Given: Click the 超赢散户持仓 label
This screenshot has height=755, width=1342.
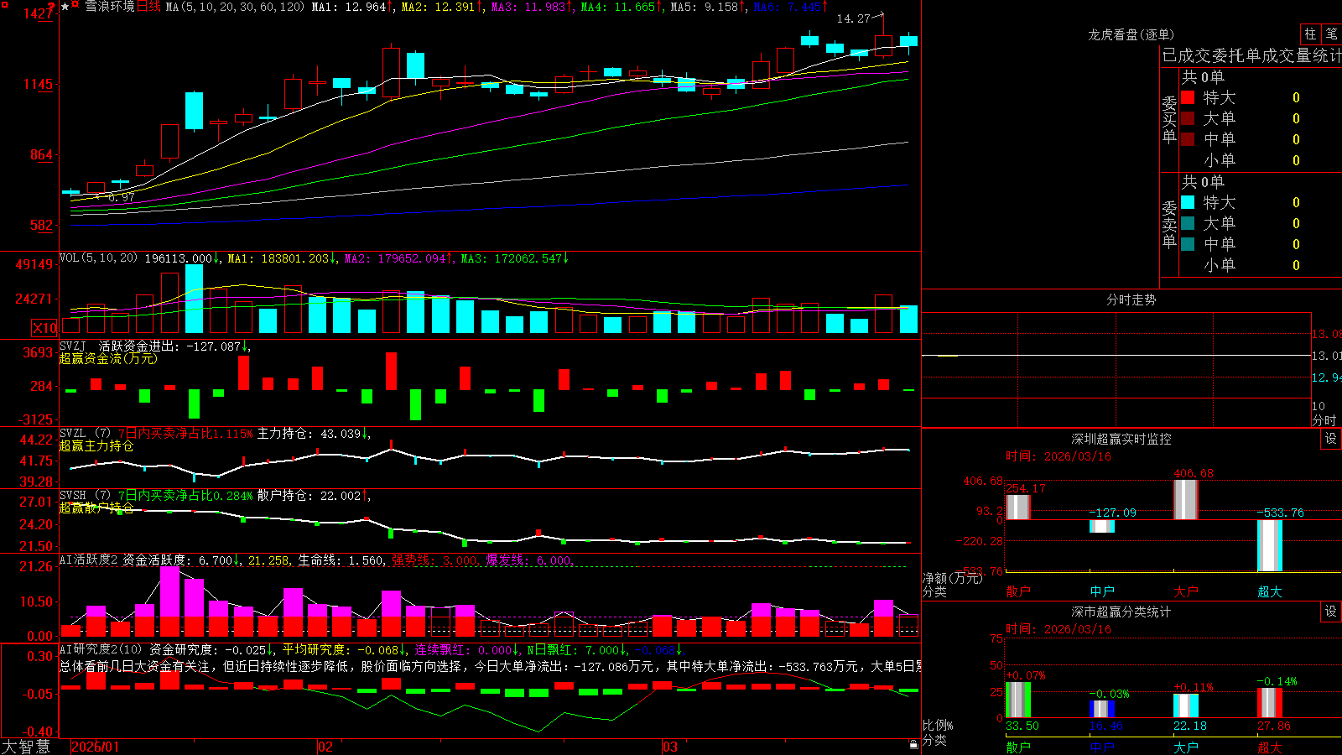Looking at the screenshot, I should 96,508.
